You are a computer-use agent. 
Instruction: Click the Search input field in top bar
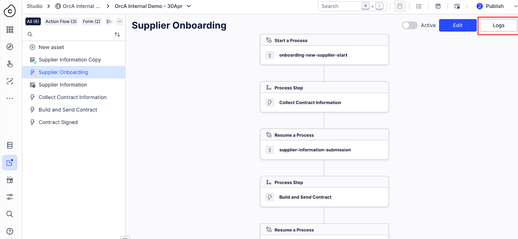click(340, 6)
